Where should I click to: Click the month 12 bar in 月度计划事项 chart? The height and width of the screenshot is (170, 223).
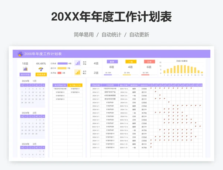pos(202,72)
